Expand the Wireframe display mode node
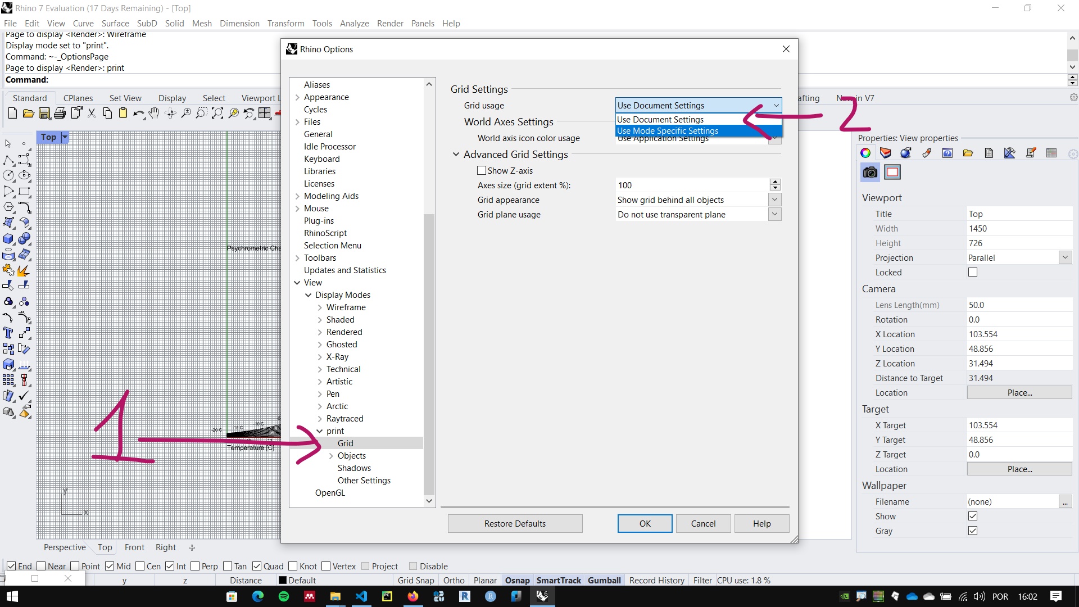Viewport: 1079px width, 607px height. click(320, 307)
